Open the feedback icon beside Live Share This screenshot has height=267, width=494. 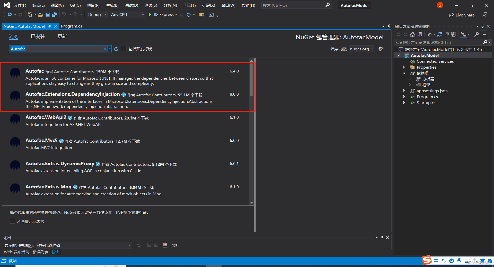485,15
